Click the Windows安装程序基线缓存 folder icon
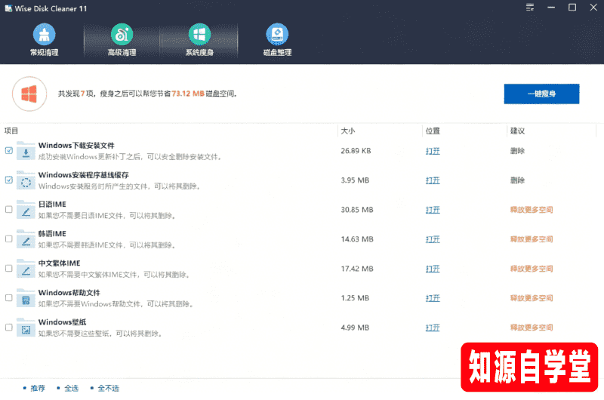Image resolution: width=604 pixels, height=400 pixels. click(26, 180)
